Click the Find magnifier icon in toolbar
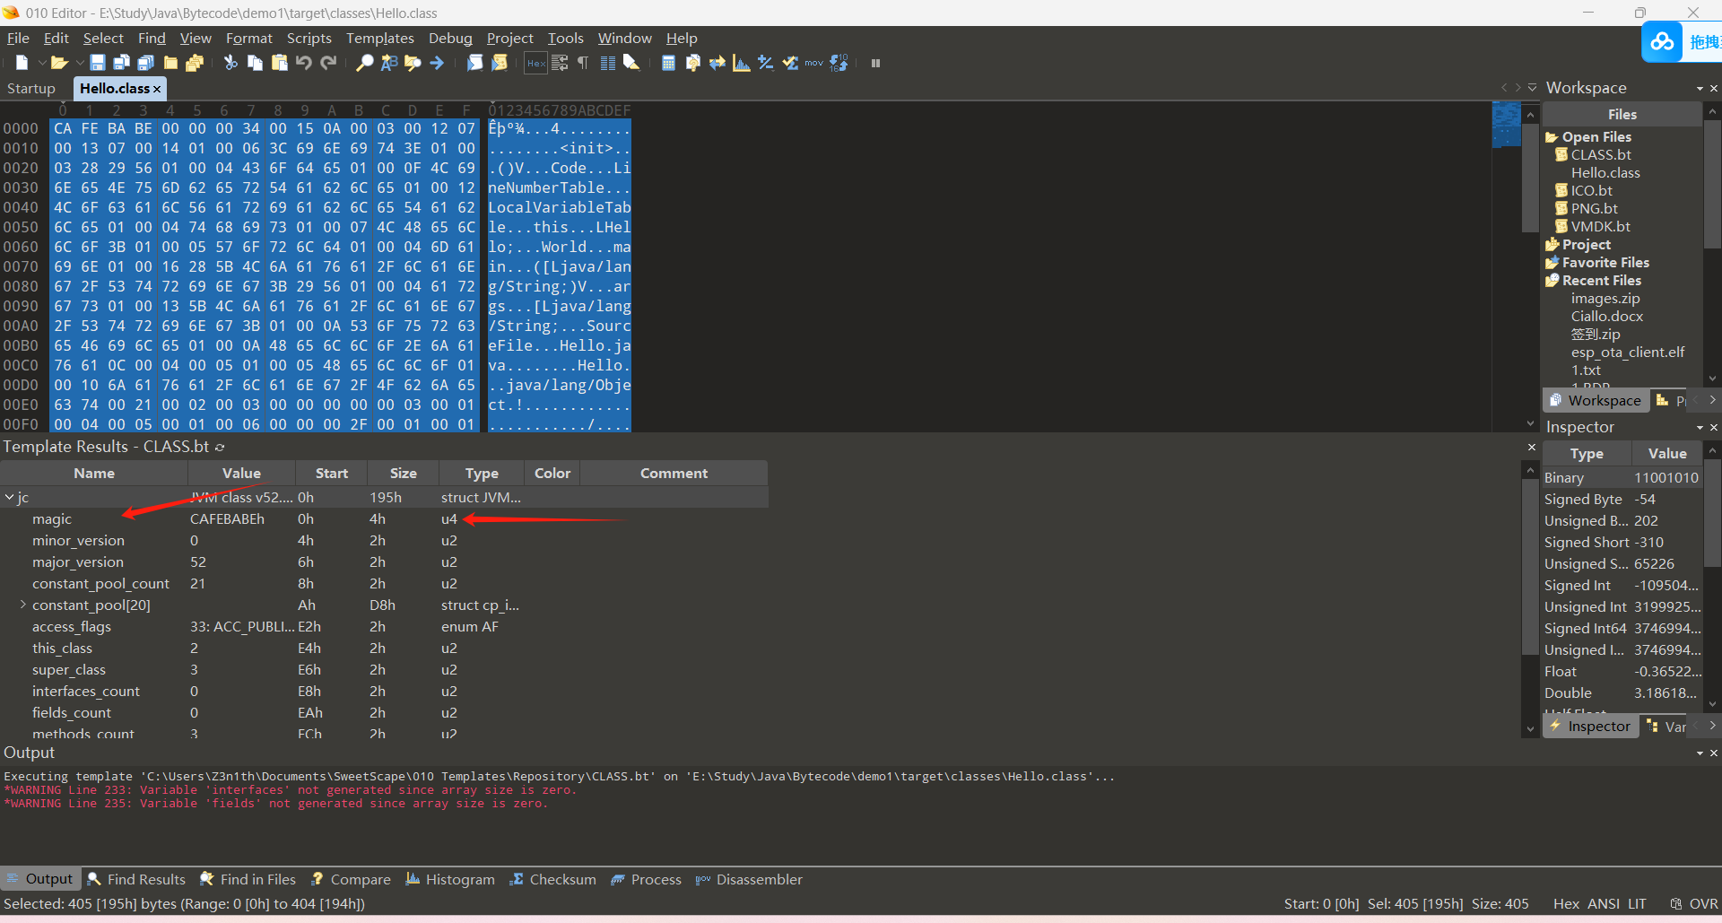Screen dimensions: 1722x923 coord(364,63)
